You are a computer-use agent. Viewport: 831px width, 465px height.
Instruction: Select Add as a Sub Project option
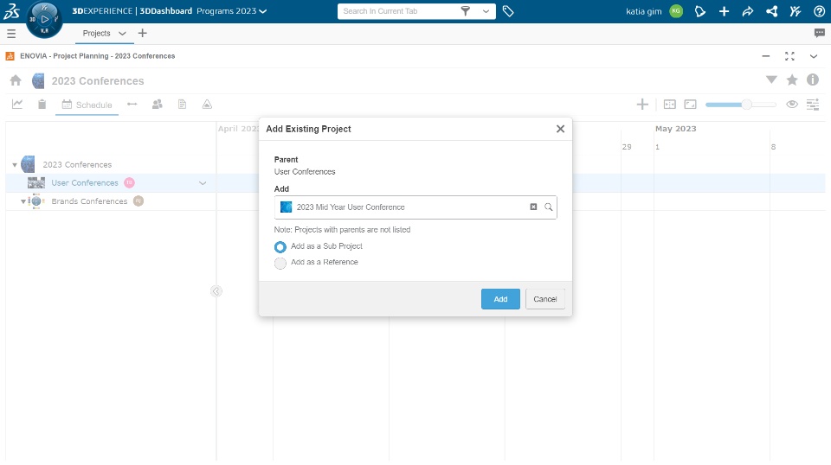(280, 246)
